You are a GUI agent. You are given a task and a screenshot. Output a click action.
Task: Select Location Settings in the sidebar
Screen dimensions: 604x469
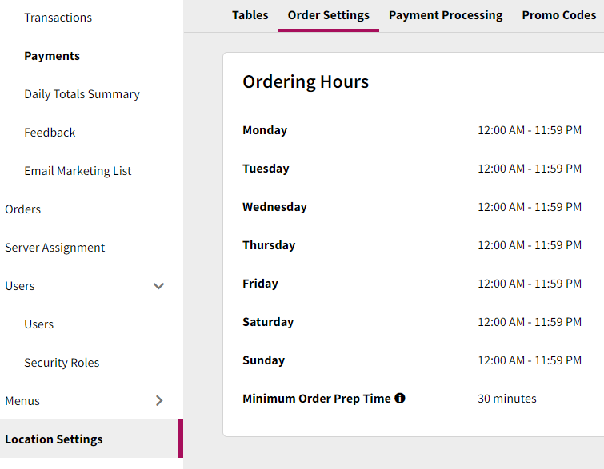tap(54, 439)
